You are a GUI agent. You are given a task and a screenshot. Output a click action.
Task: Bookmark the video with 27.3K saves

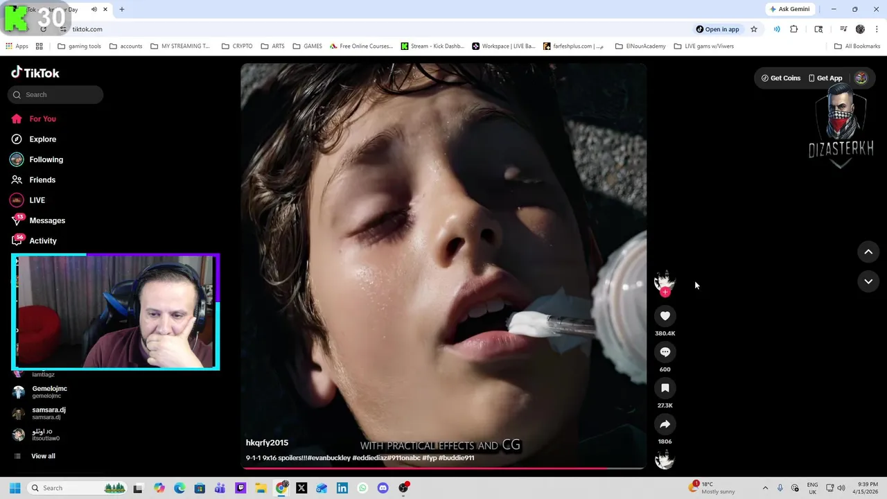point(665,388)
